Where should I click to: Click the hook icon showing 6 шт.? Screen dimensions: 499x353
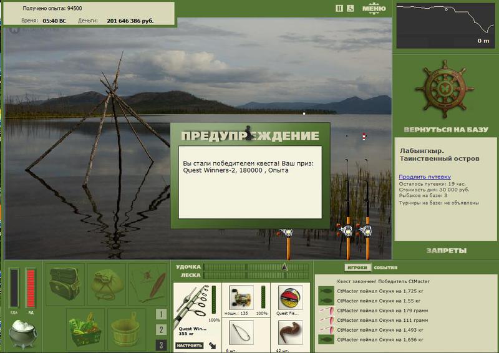[x=241, y=333]
